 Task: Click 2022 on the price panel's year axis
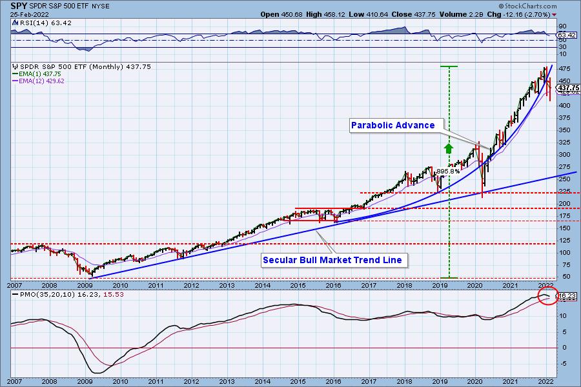pos(545,285)
